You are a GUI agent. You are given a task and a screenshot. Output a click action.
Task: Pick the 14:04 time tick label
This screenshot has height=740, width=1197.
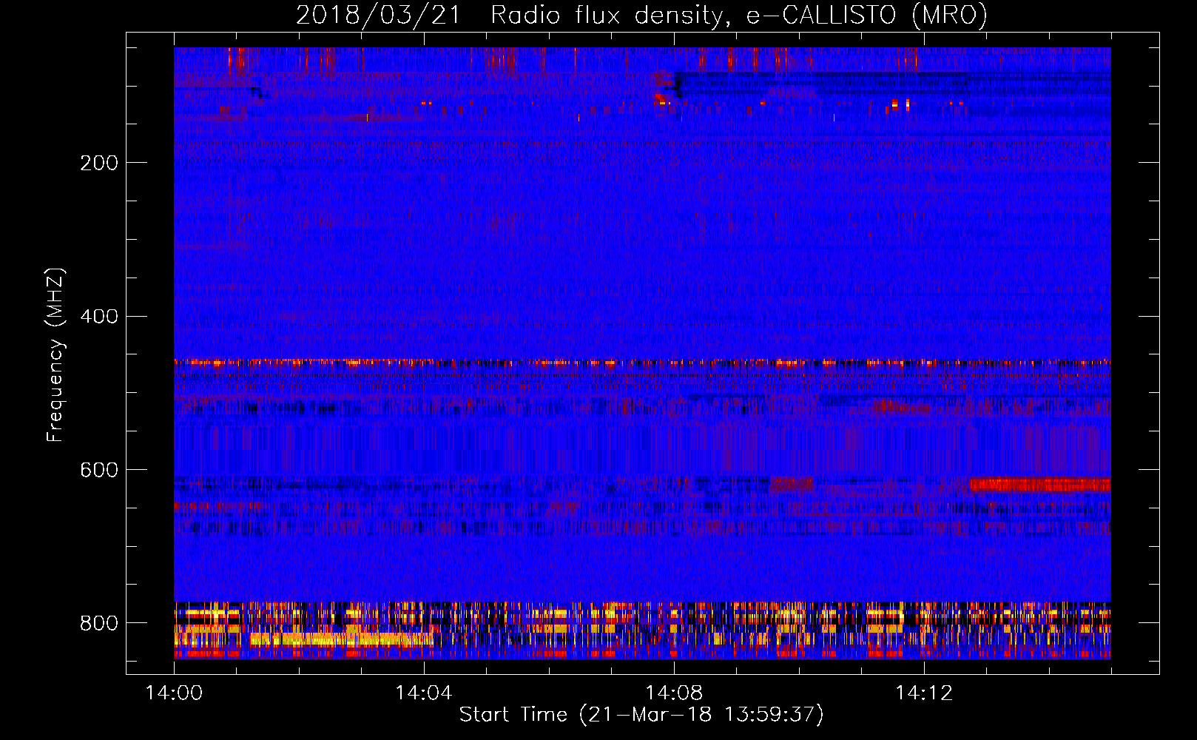[x=424, y=693]
